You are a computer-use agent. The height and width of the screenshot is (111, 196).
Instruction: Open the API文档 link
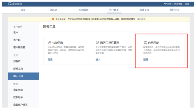pyautogui.click(x=168, y=4)
